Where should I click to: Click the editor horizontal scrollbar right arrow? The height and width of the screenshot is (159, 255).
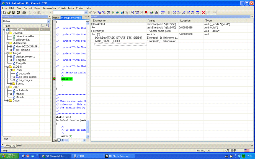coord(84,140)
